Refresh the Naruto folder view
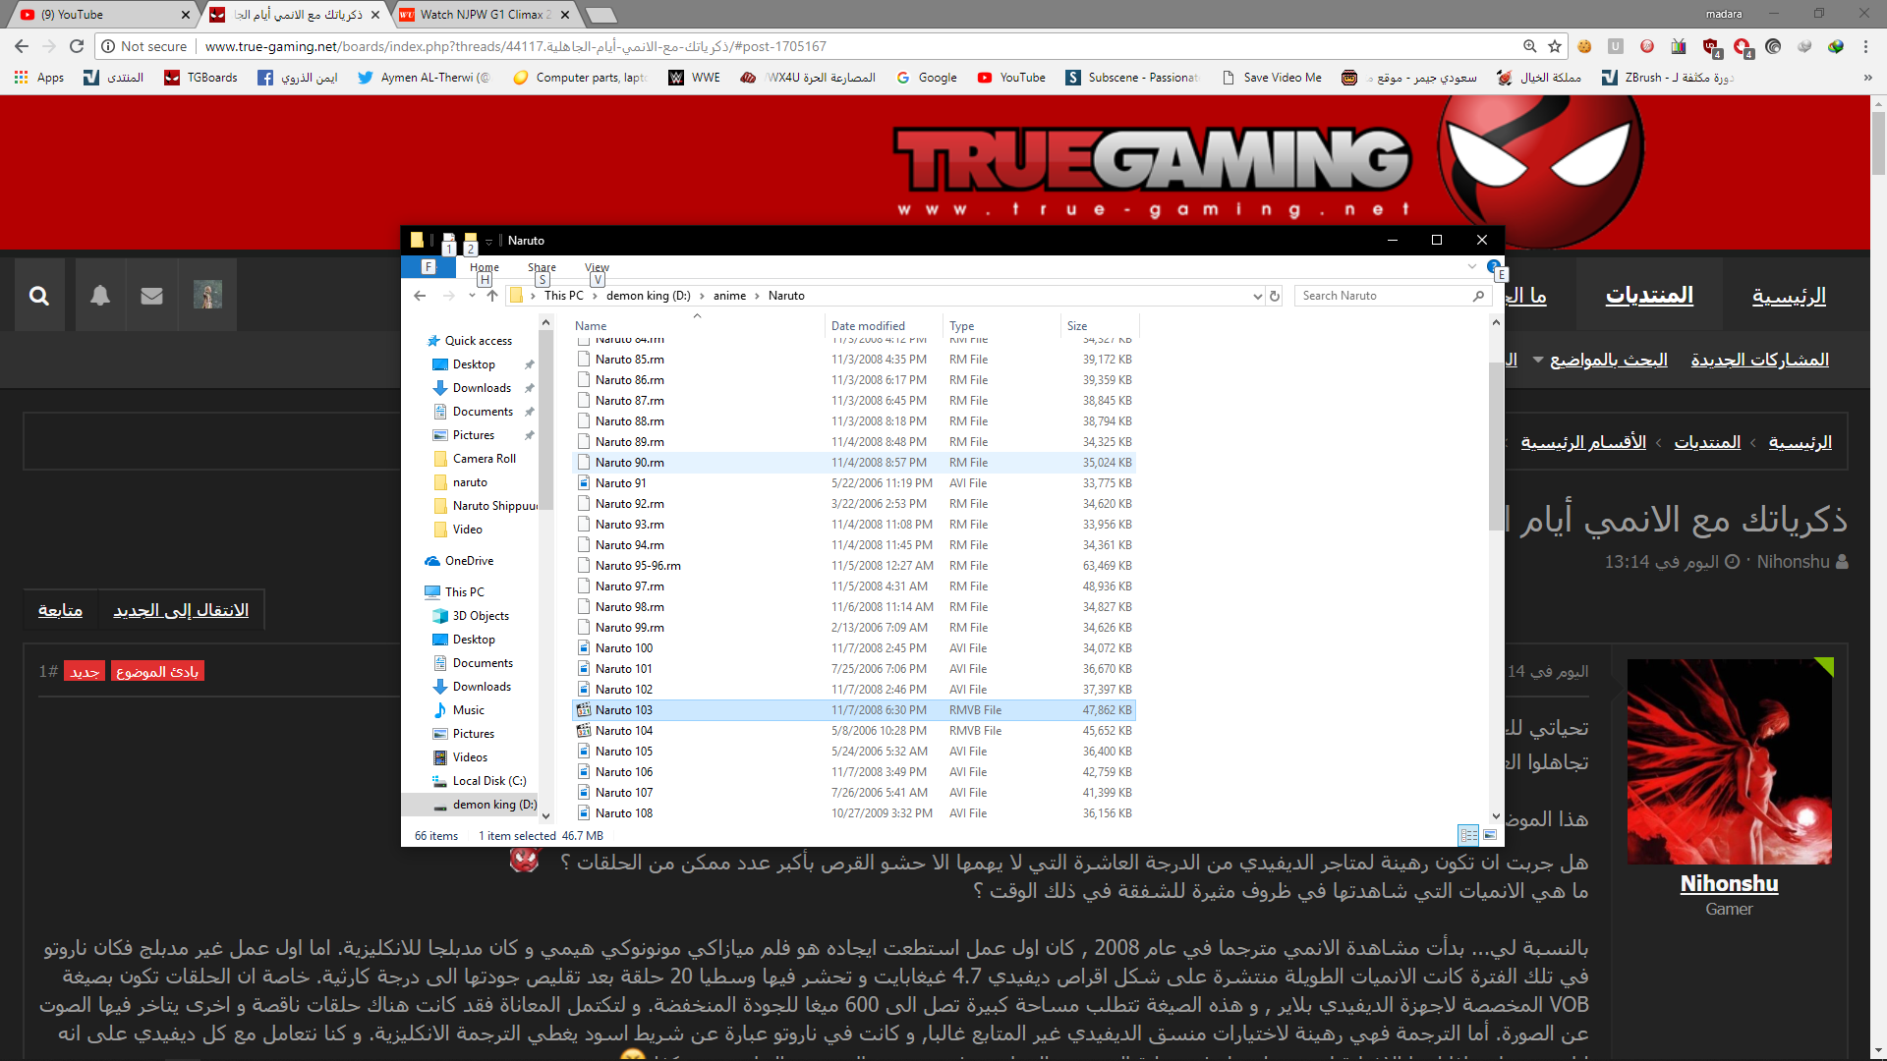 (x=1275, y=296)
